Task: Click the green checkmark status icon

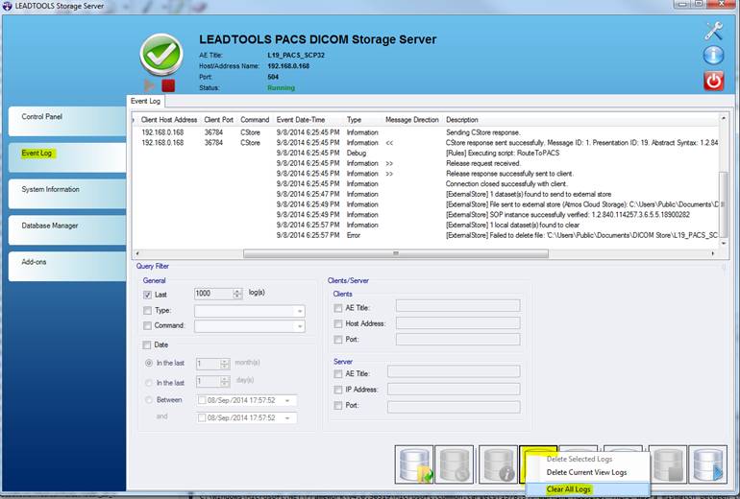Action: 160,55
